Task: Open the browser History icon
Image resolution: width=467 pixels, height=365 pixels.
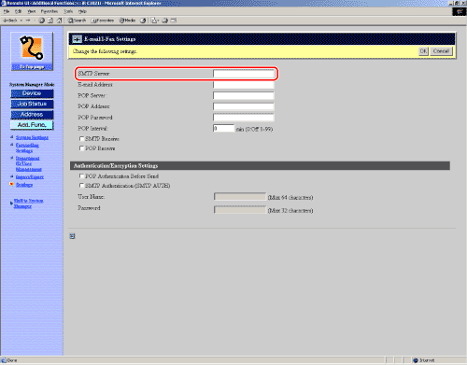Action: (143, 21)
